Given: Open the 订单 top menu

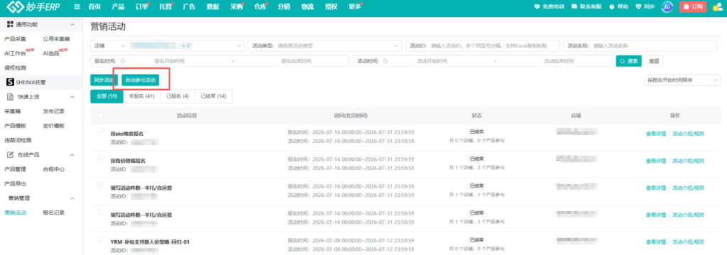Looking at the screenshot, I should click(x=142, y=7).
